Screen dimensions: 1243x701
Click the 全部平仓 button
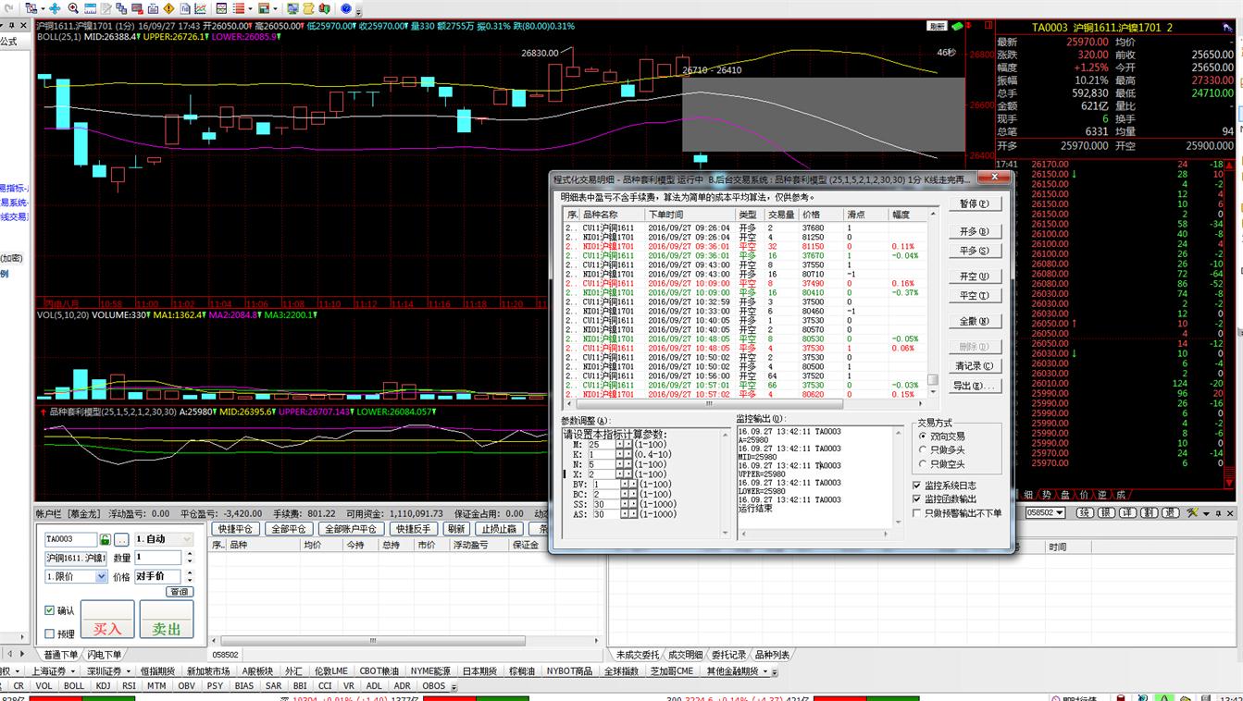tap(287, 529)
